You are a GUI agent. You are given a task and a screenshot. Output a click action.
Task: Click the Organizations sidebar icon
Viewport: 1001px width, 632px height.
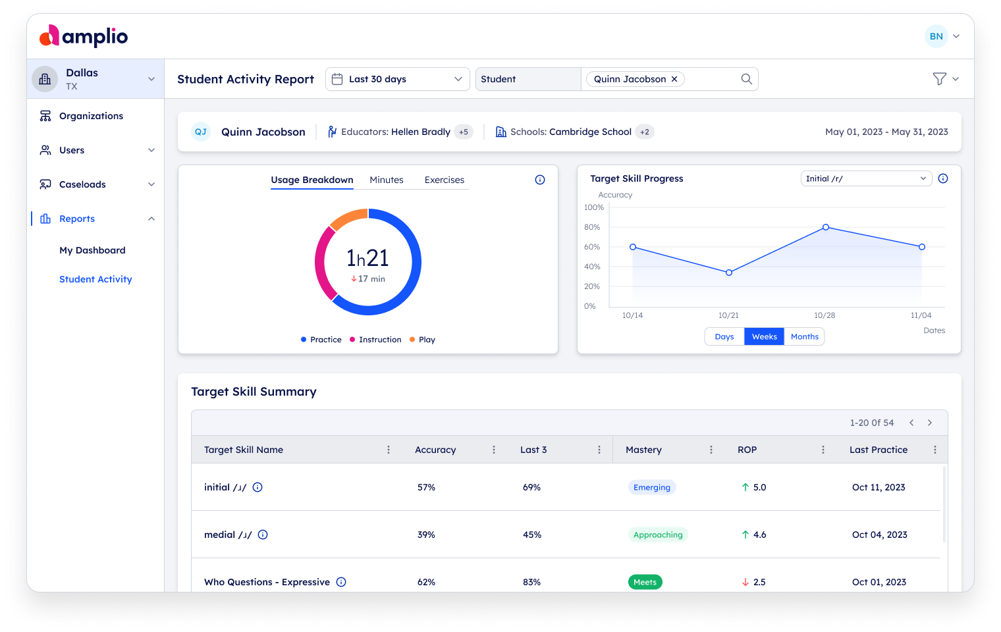(45, 116)
